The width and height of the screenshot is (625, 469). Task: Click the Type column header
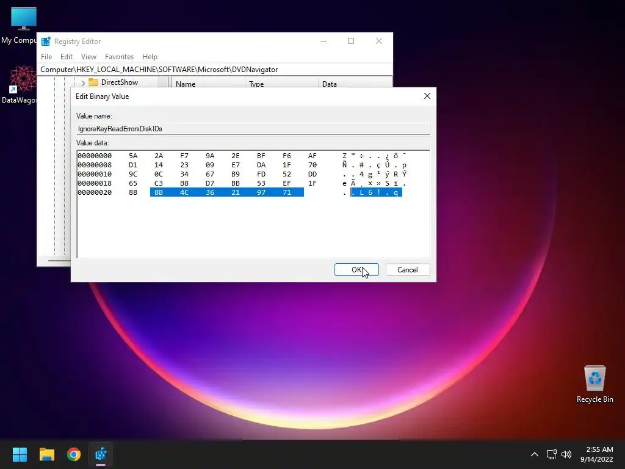pyautogui.click(x=281, y=84)
